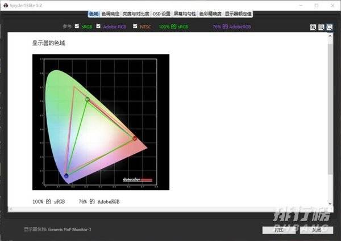Click the zoom out magnifier icon
Image resolution: width=341 pixels, height=241 pixels.
(321, 27)
